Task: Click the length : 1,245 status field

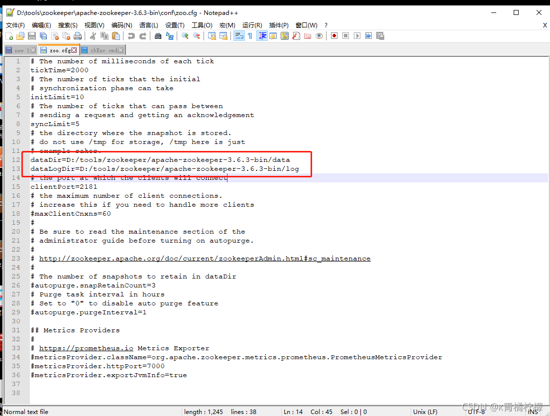Action: [x=204, y=412]
